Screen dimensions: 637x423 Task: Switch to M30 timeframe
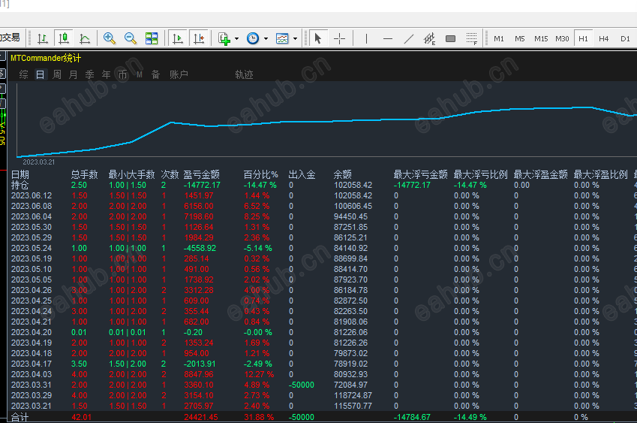tap(562, 38)
